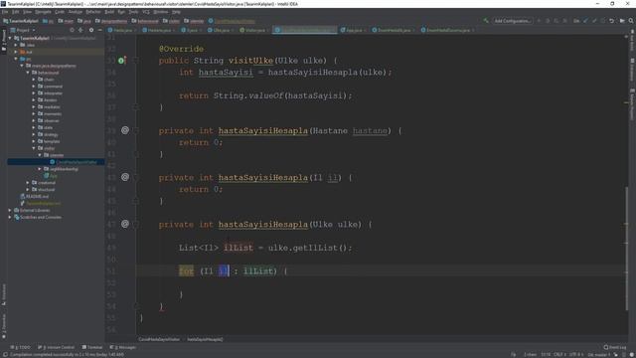This screenshot has height=358, width=636.
Task: Click the green Build hammer icon
Action: 486,21
